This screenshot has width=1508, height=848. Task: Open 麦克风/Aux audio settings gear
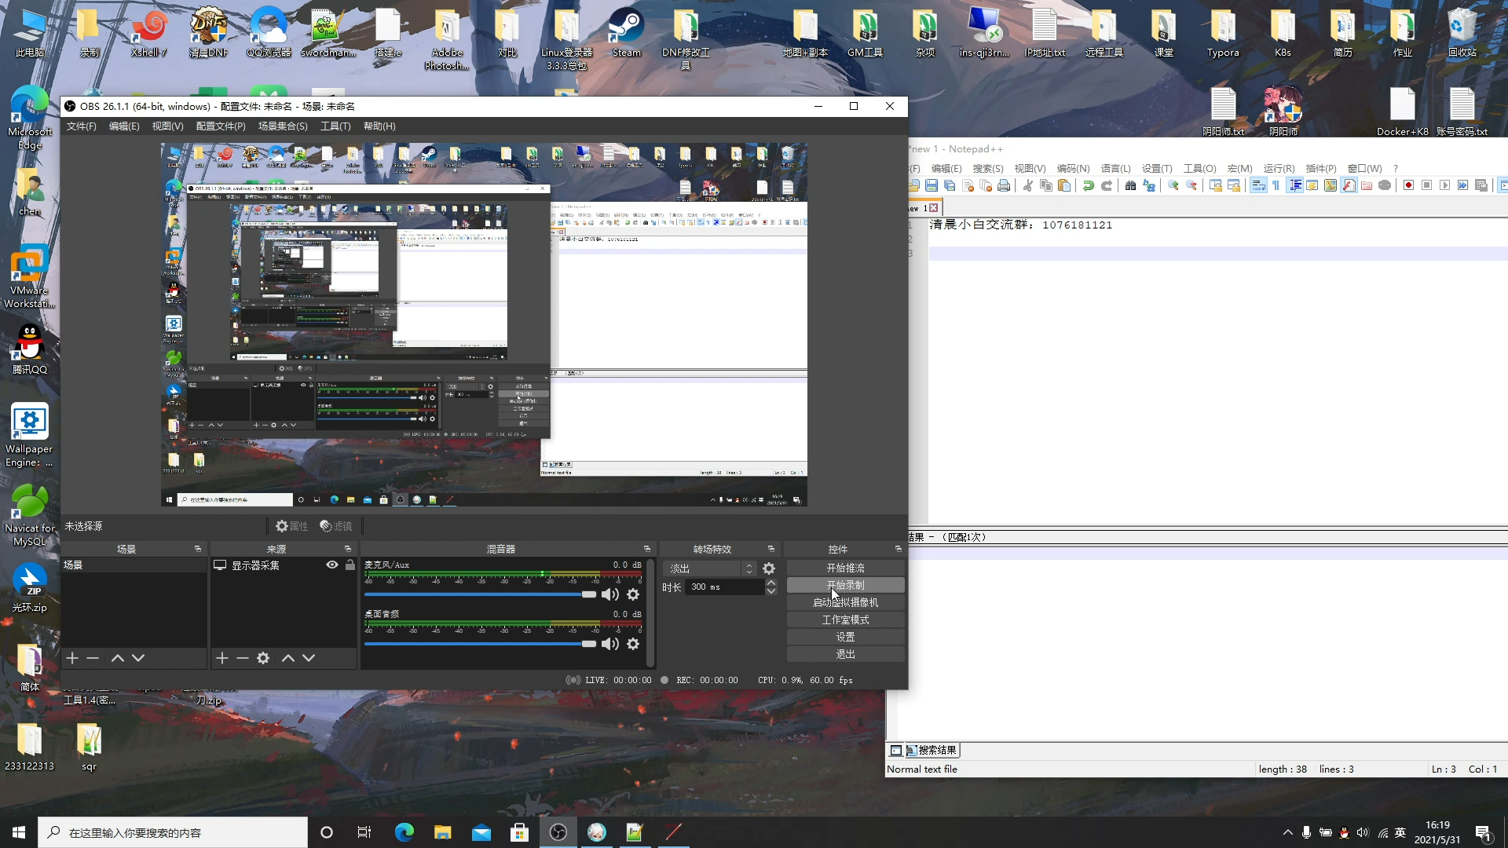pyautogui.click(x=633, y=594)
